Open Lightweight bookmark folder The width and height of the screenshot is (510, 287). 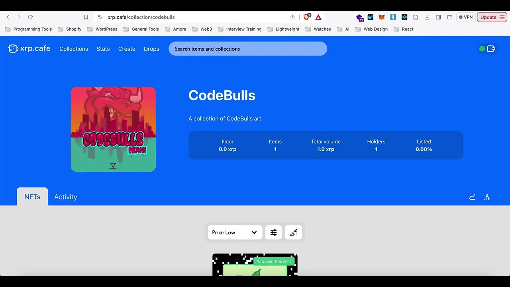284,29
